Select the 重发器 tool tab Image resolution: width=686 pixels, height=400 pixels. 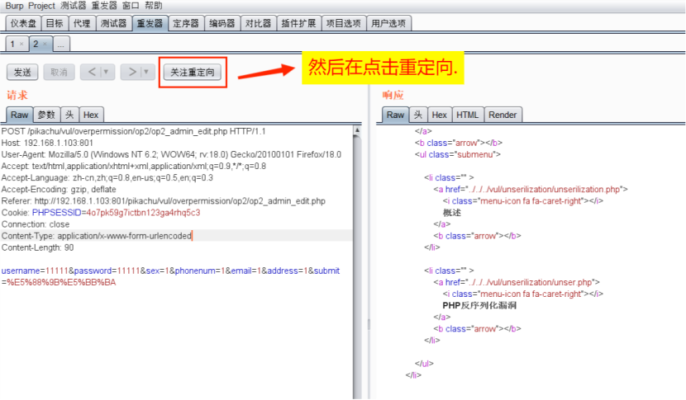[150, 23]
